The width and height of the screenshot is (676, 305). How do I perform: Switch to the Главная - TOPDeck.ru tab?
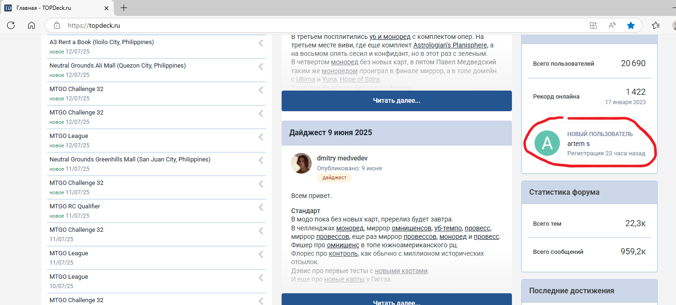pyautogui.click(x=52, y=8)
